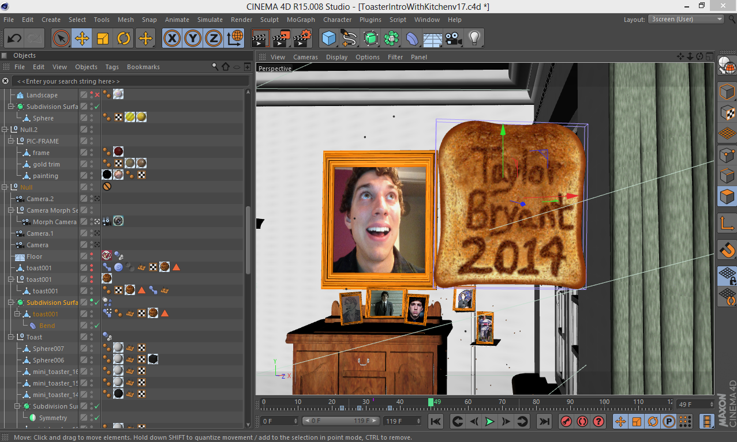Add a Cube primitive object

(329, 39)
